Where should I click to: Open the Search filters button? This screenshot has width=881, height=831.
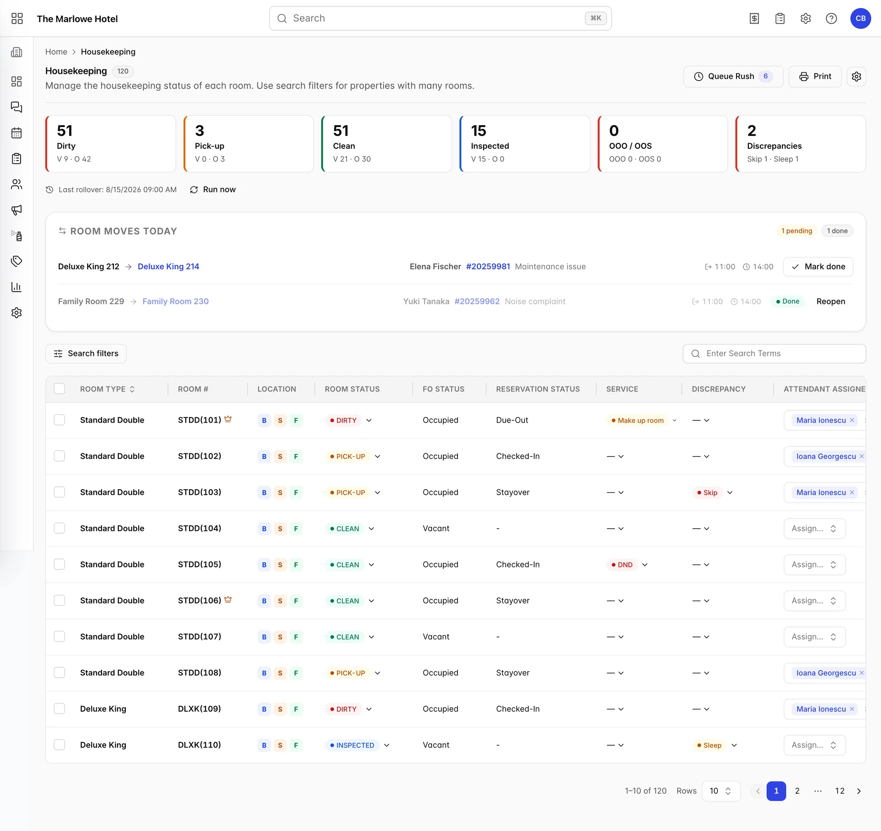(x=86, y=354)
